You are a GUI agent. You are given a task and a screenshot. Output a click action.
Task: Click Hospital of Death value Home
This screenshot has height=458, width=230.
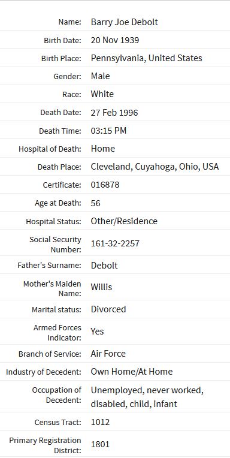pyautogui.click(x=103, y=149)
